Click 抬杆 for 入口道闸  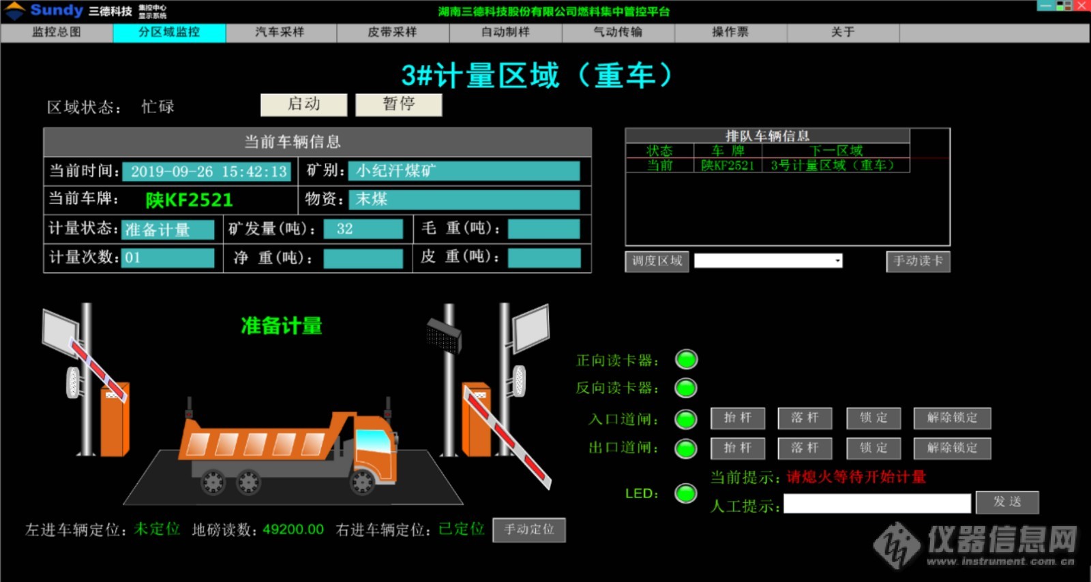738,418
